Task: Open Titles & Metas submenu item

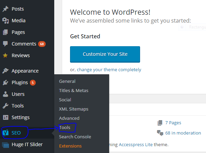Action: click(73, 91)
